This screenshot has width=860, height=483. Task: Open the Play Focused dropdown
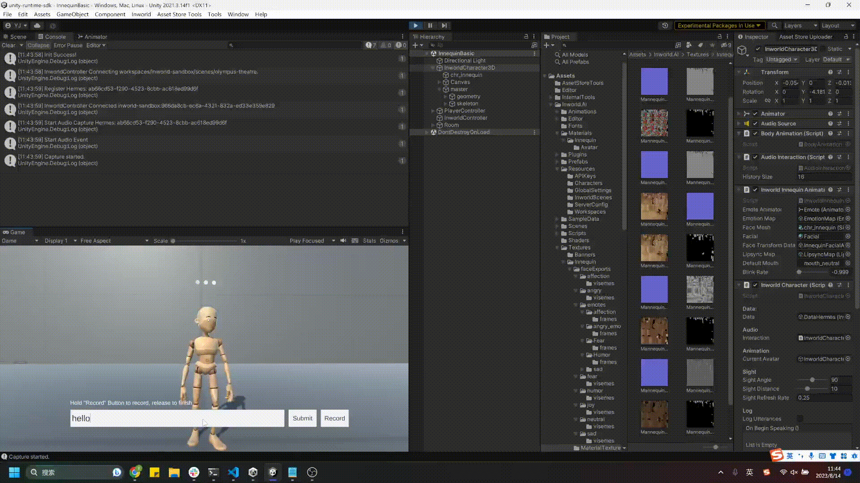point(312,241)
